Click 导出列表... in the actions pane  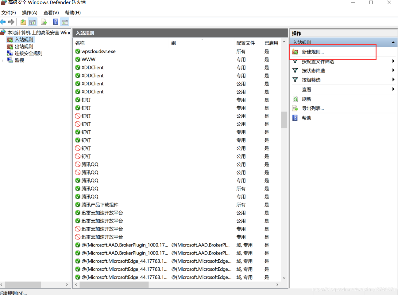[x=313, y=108]
